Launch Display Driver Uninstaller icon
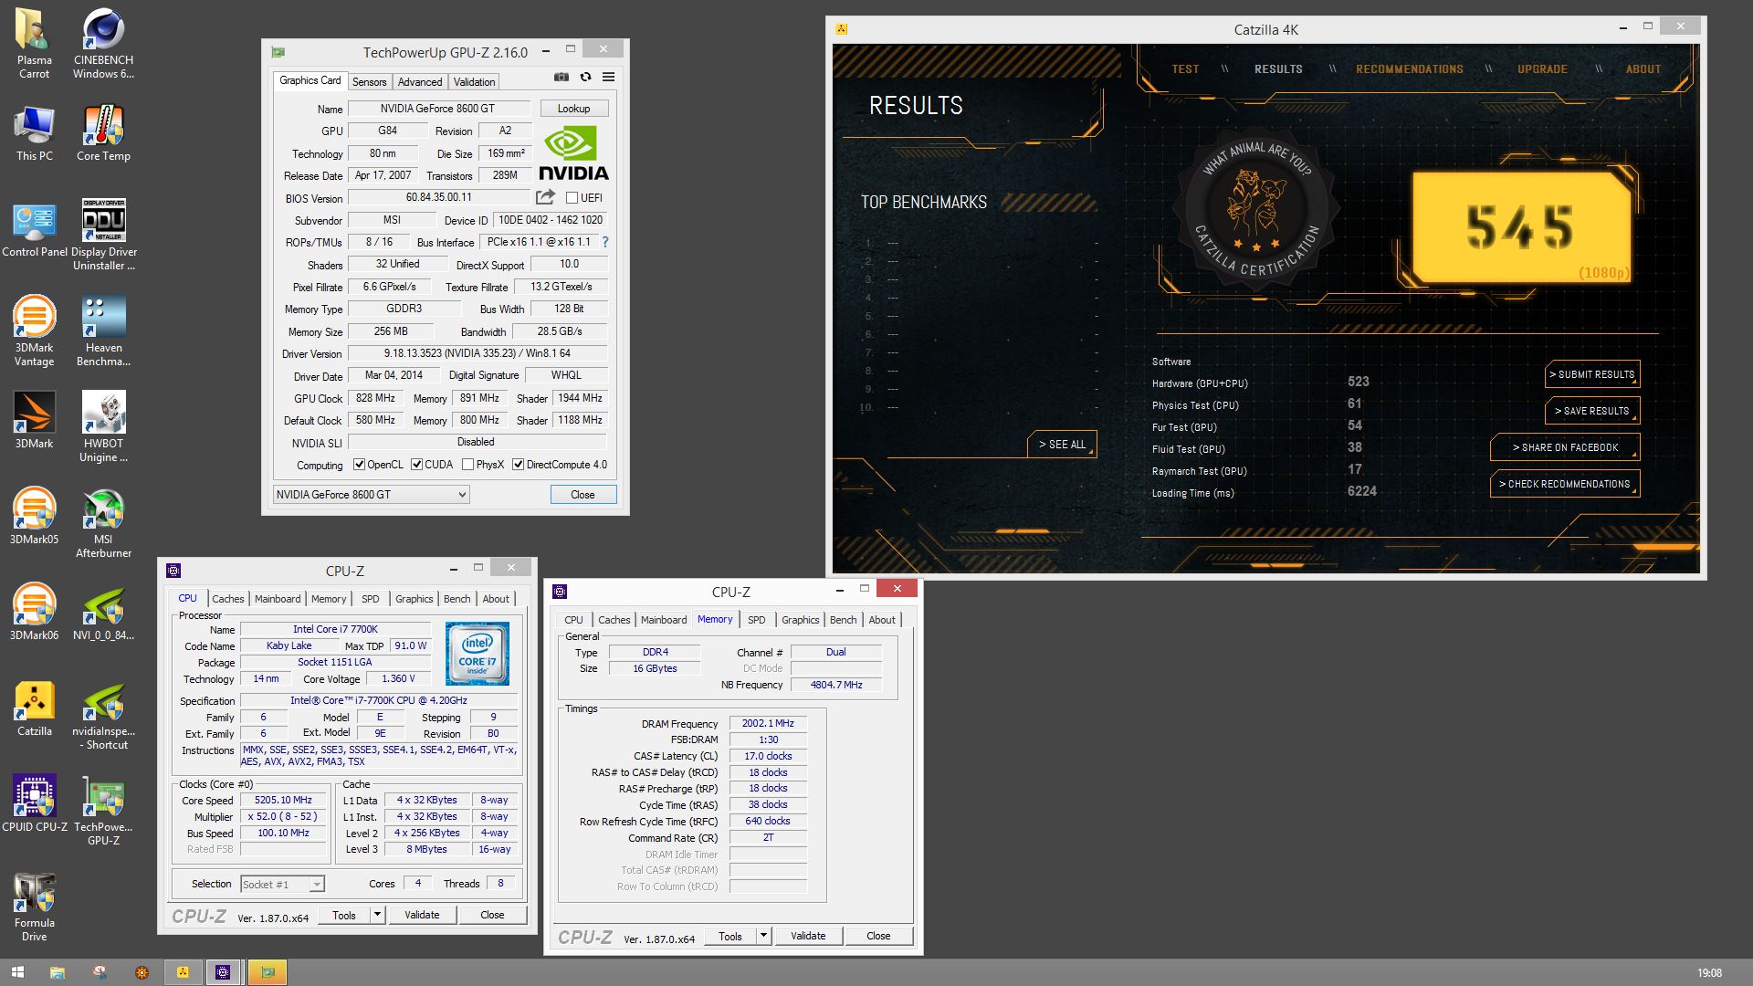The image size is (1753, 986). click(x=103, y=236)
